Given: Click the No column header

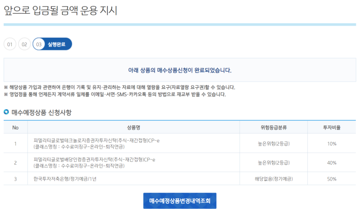Looking at the screenshot, I should click(15, 128).
